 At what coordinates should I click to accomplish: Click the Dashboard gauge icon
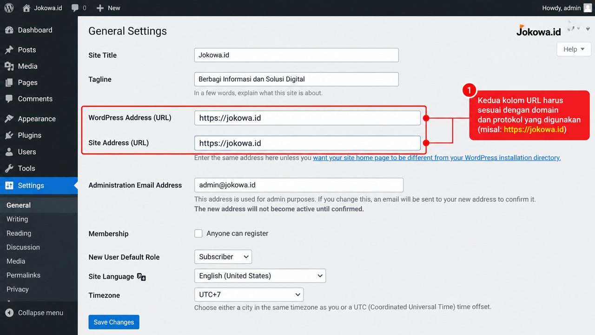click(x=9, y=30)
